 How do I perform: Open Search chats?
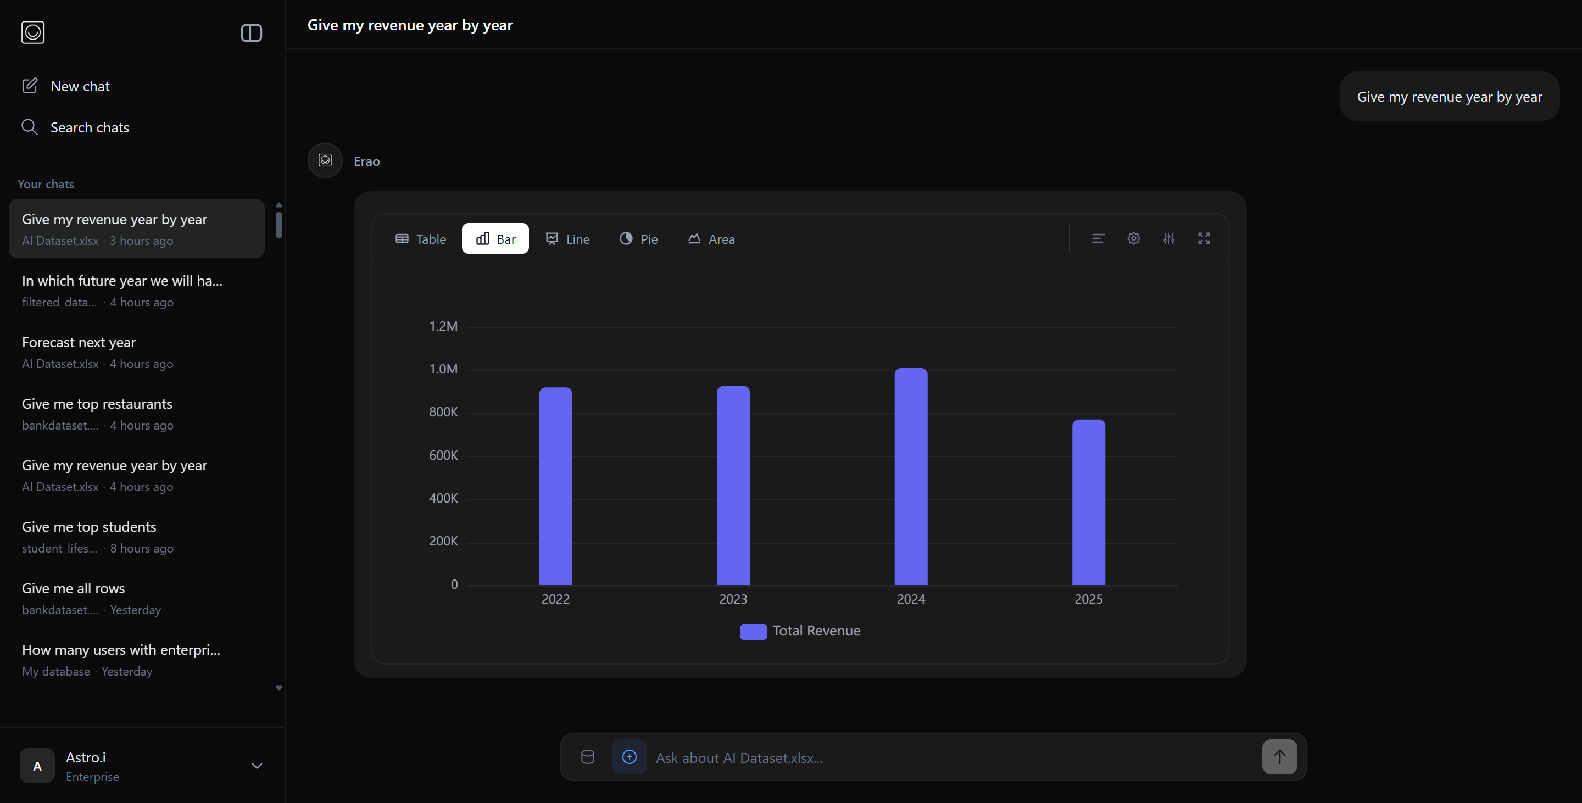pos(90,126)
